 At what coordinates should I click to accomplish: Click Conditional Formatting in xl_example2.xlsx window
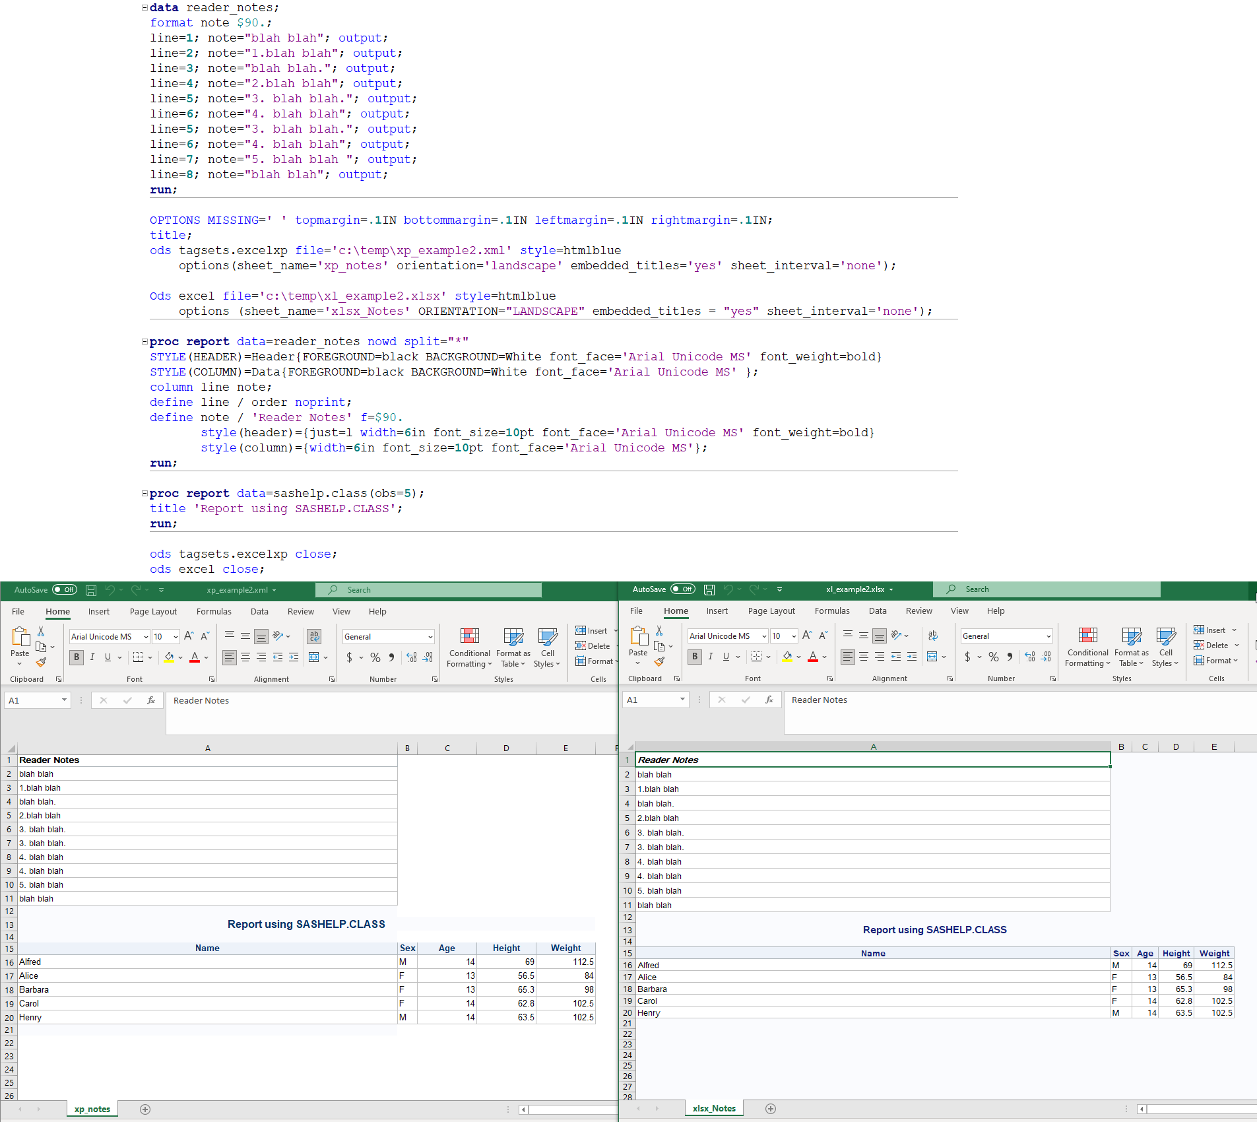coord(1087,647)
